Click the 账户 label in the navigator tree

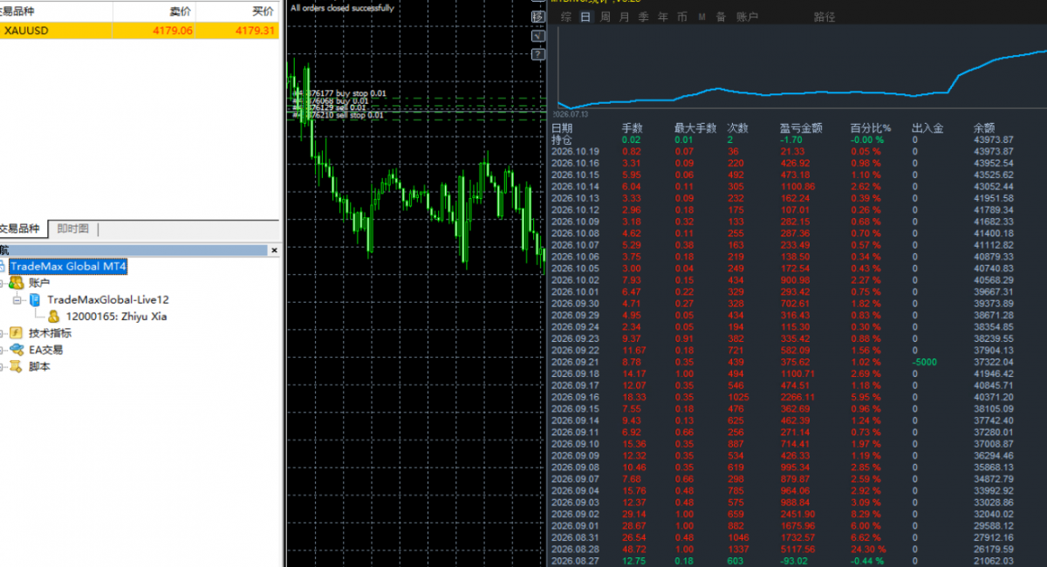[39, 283]
